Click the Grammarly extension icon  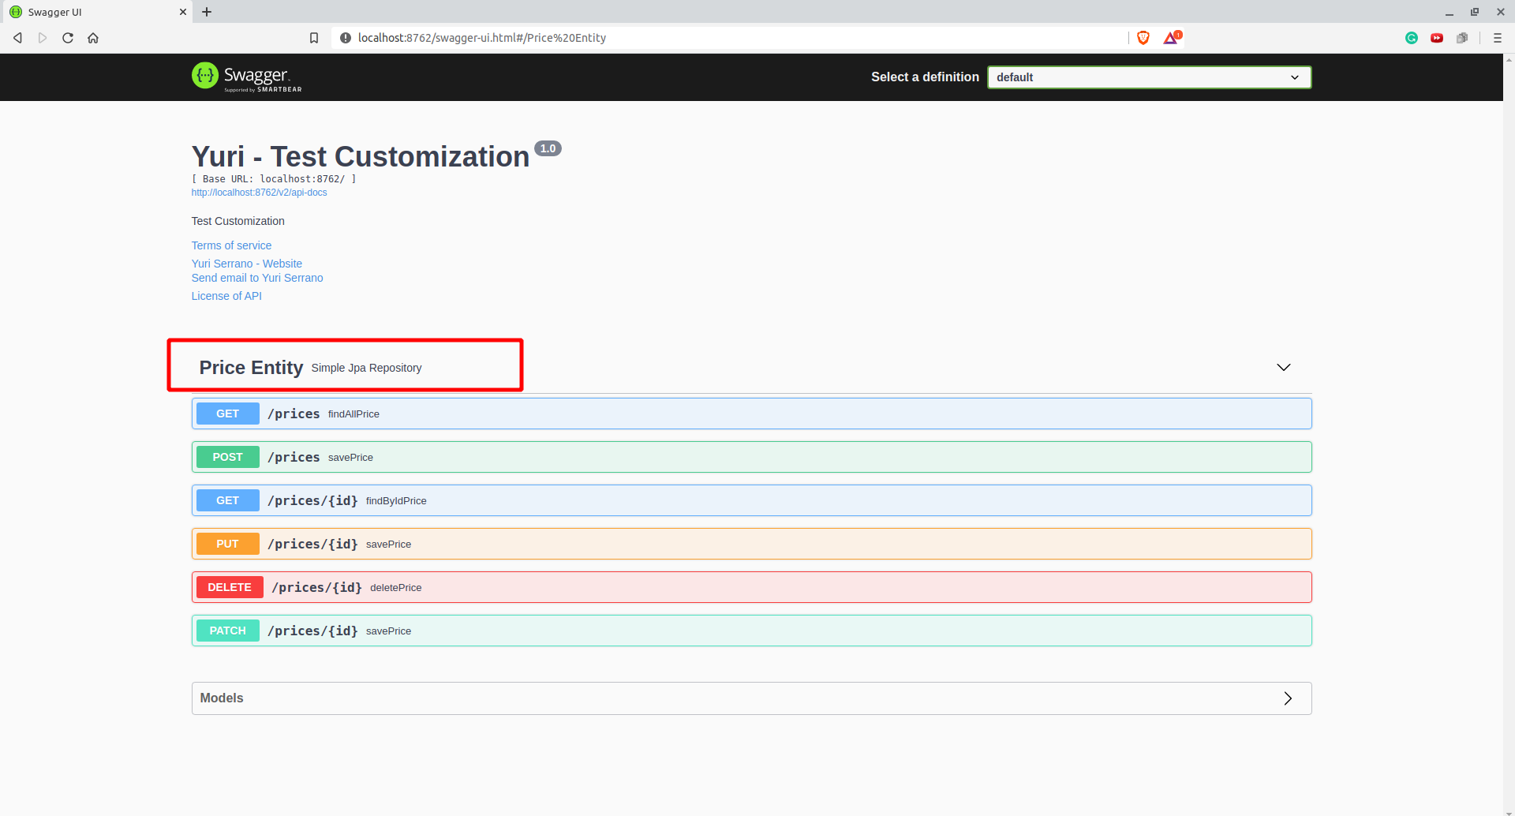[1412, 37]
